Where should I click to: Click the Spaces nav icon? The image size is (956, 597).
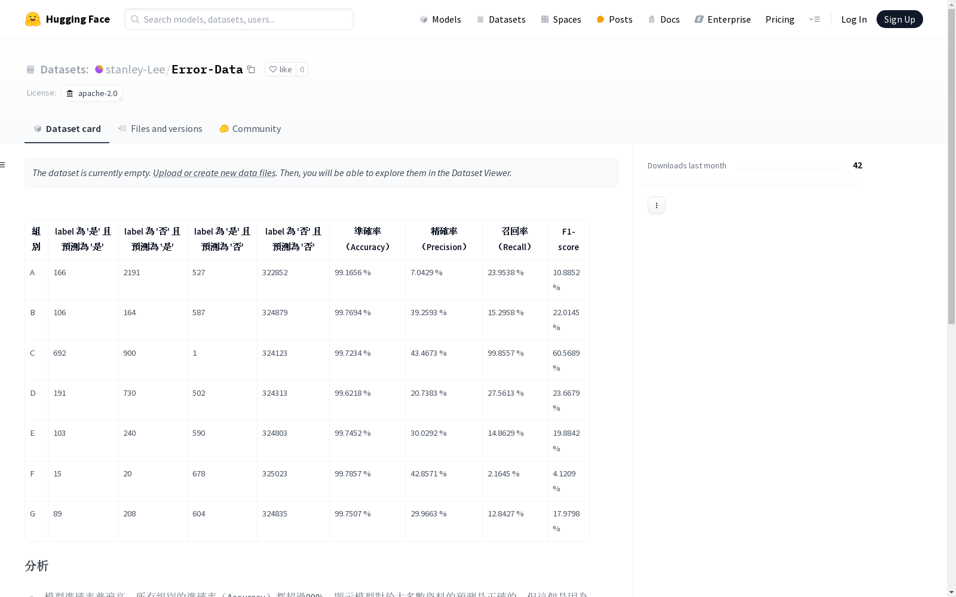tap(545, 19)
